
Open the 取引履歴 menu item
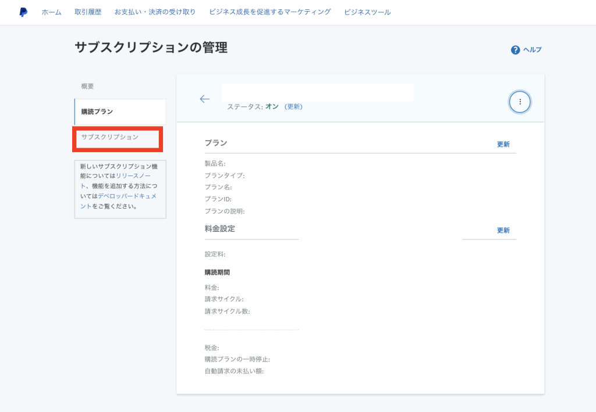(x=88, y=12)
